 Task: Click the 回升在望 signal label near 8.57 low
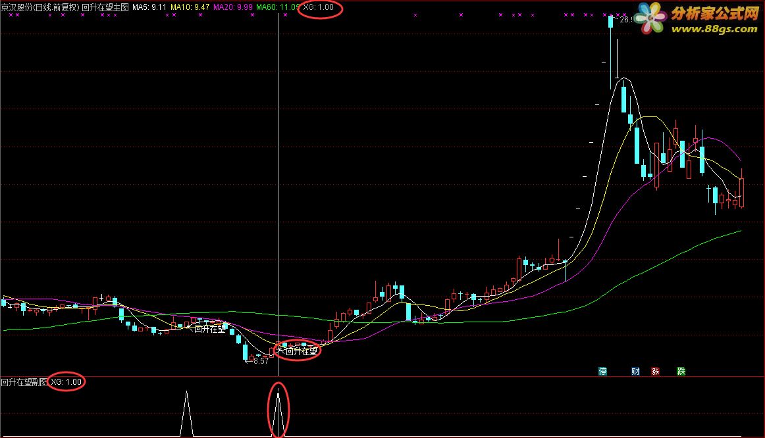(301, 351)
